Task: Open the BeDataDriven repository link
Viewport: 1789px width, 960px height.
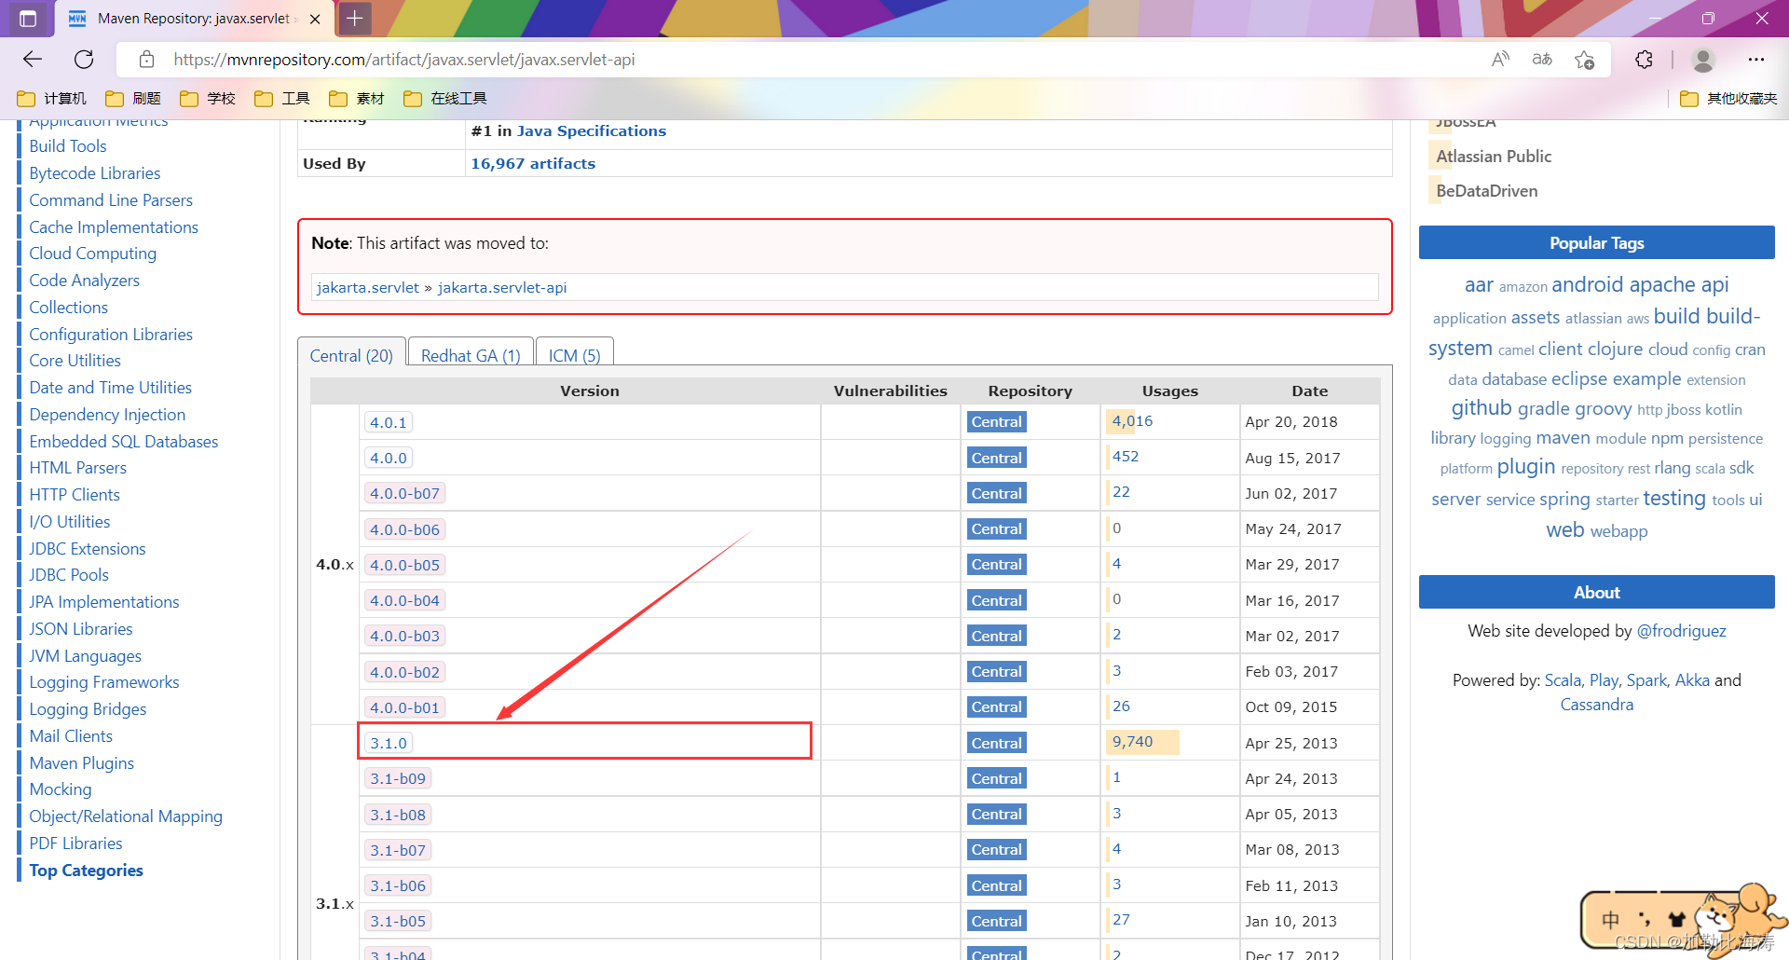Action: pyautogui.click(x=1487, y=191)
